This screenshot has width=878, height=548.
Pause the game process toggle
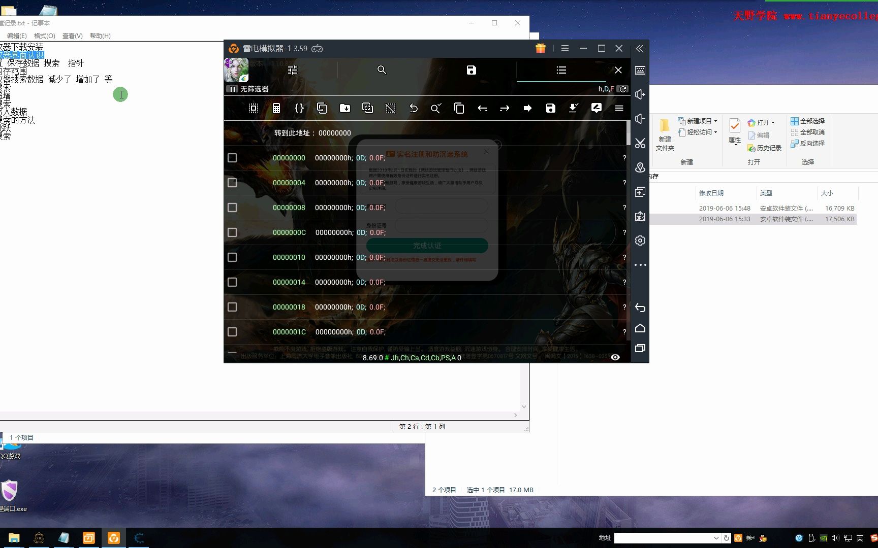[232, 89]
